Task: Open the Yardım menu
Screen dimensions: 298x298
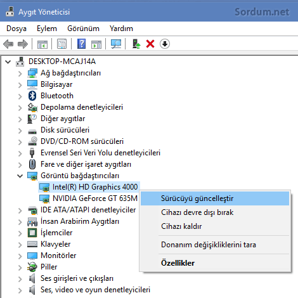Action: point(121,29)
